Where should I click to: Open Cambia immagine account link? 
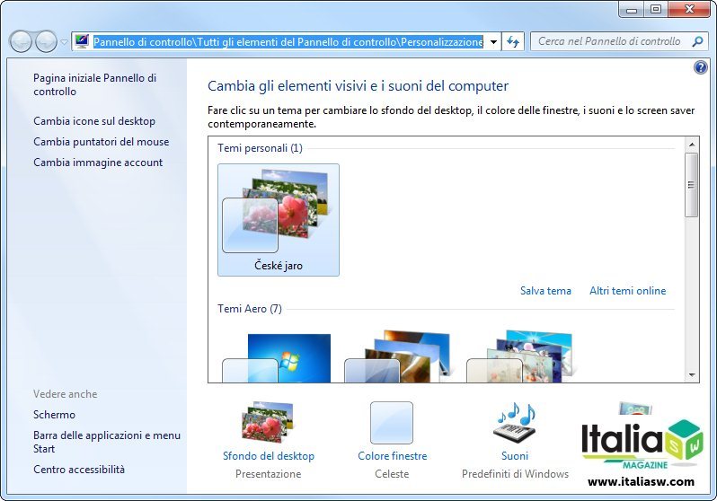click(98, 163)
